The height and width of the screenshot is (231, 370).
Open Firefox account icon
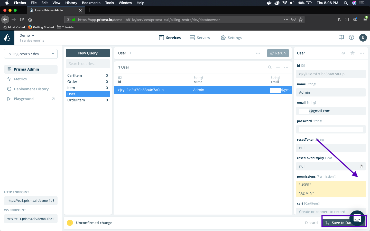coord(355,20)
